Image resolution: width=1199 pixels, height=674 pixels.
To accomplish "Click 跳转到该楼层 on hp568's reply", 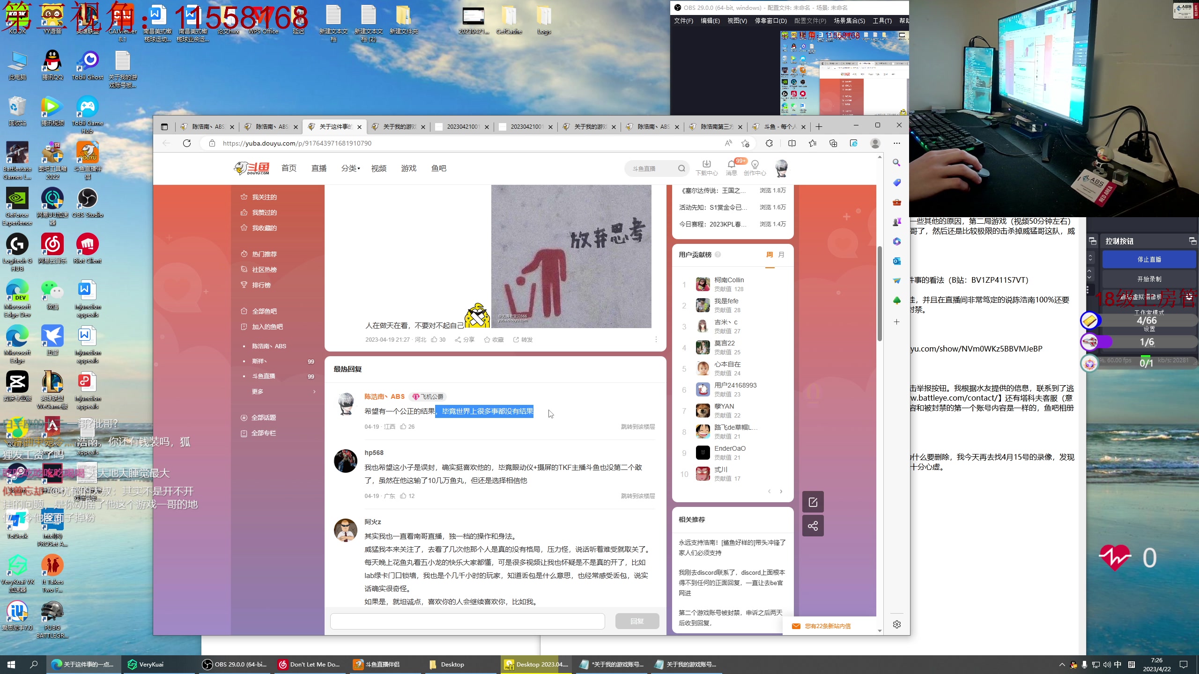I will click(x=638, y=496).
